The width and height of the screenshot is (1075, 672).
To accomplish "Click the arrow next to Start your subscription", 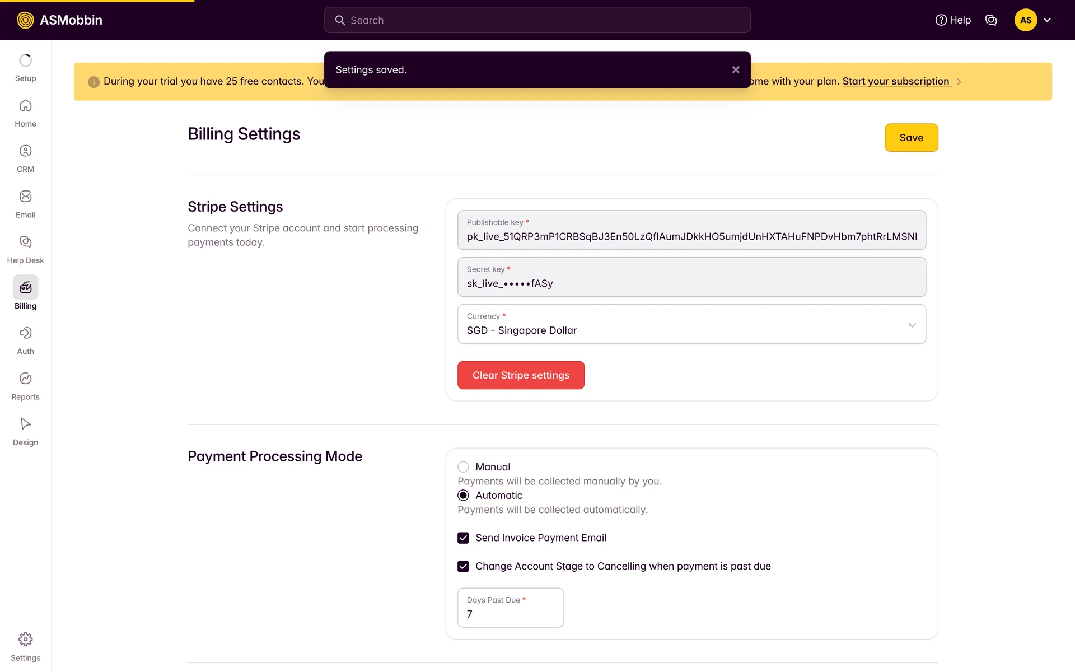I will [x=959, y=82].
